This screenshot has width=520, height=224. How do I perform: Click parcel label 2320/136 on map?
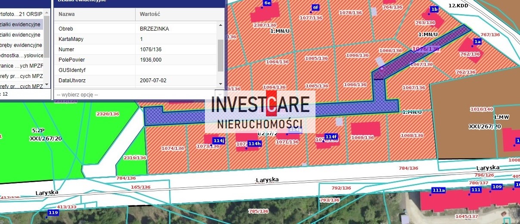coord(107,114)
